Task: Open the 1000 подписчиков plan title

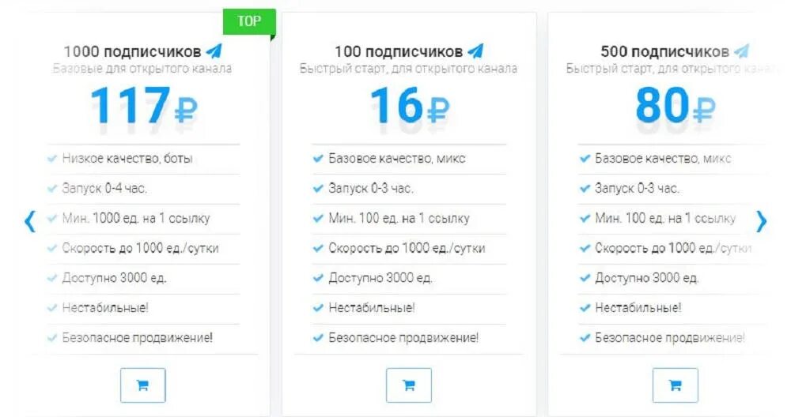Action: click(x=132, y=51)
